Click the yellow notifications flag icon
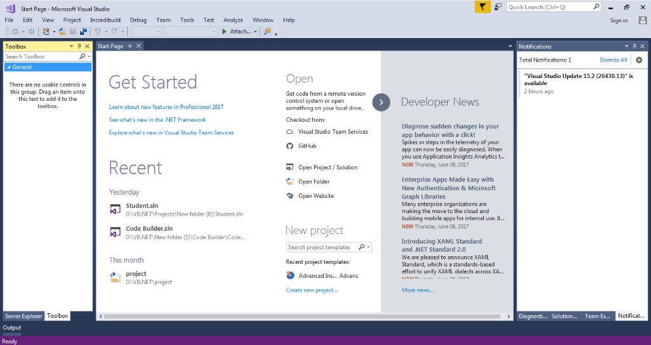Viewport: 651px width, 345px height. pos(483,7)
